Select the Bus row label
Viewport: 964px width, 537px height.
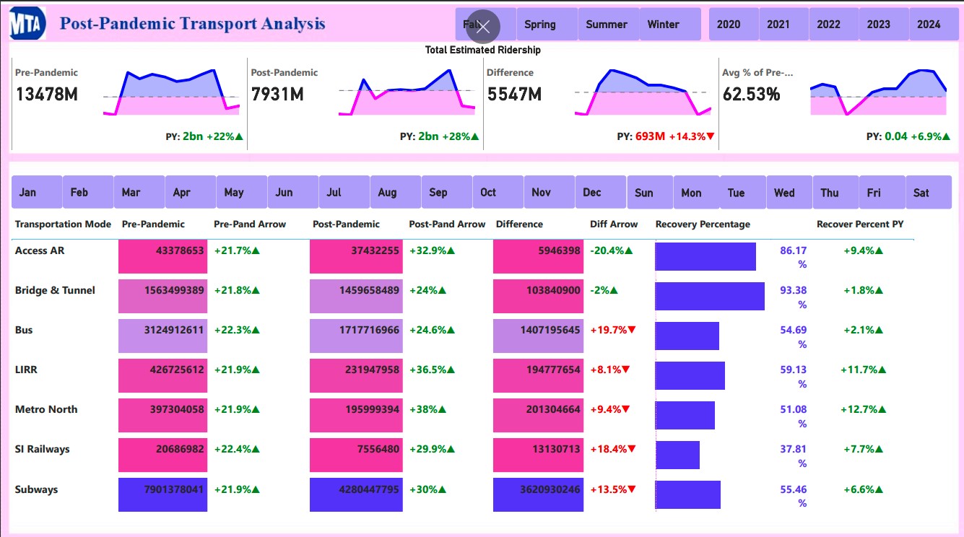pos(24,330)
